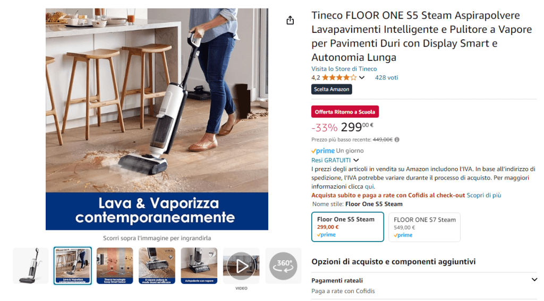Select the Autopulente con vapore thumbnail
This screenshot has height=301, width=544.
[x=199, y=265]
